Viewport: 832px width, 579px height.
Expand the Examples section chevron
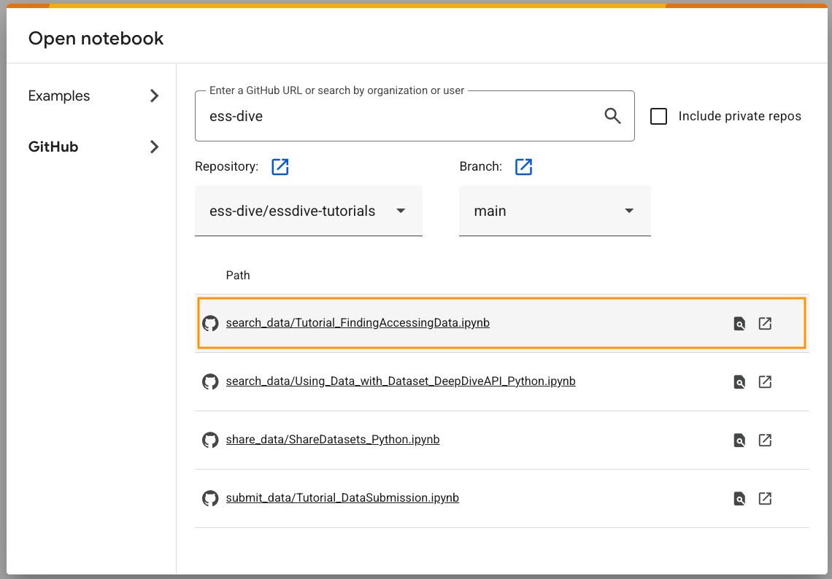pyautogui.click(x=154, y=96)
